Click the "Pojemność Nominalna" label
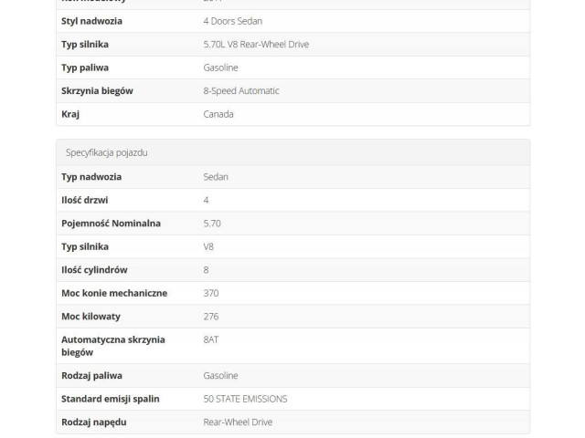The width and height of the screenshot is (585, 438). (111, 223)
